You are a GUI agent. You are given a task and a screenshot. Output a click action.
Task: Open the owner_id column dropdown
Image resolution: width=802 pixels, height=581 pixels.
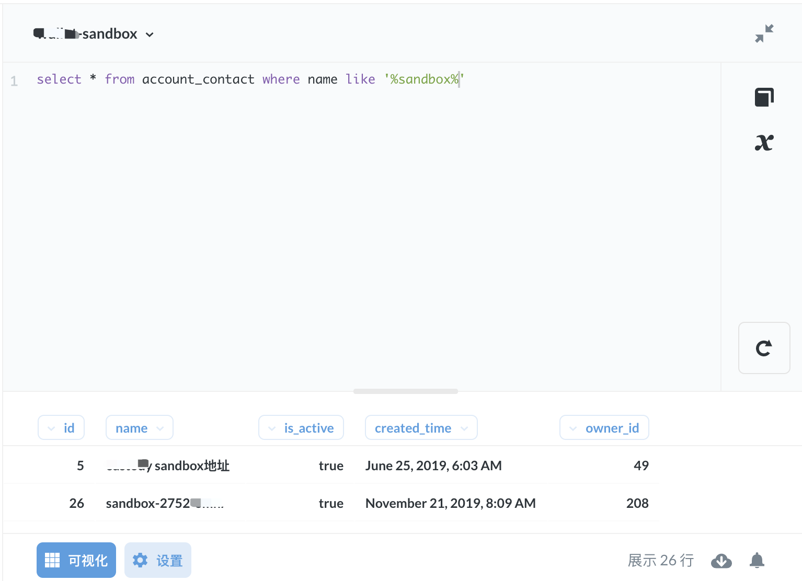click(x=573, y=427)
